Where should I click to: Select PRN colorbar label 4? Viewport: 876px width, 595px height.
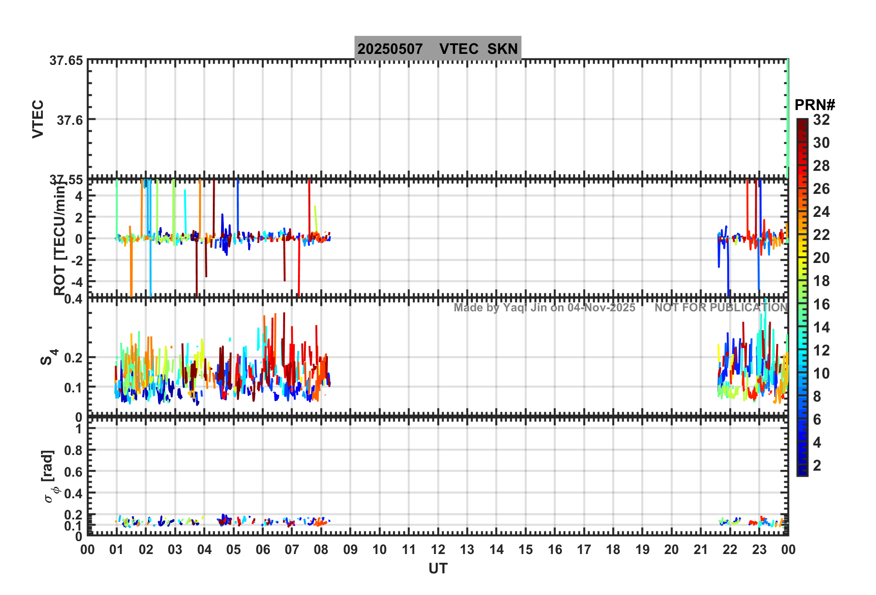pyautogui.click(x=817, y=443)
